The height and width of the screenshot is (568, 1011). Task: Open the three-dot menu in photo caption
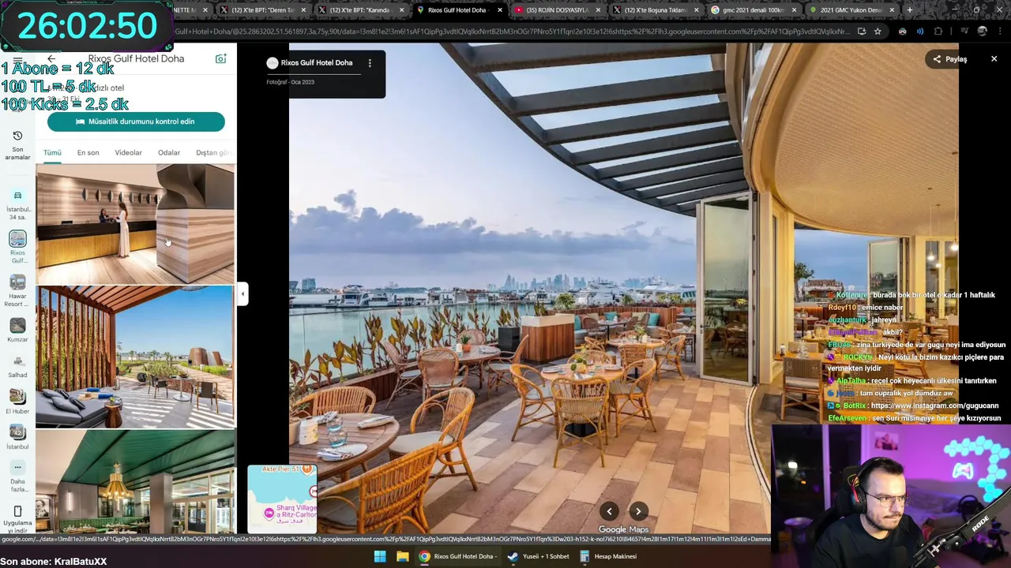370,63
